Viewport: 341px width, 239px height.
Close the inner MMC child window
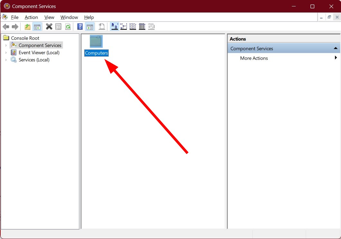[x=337, y=17]
